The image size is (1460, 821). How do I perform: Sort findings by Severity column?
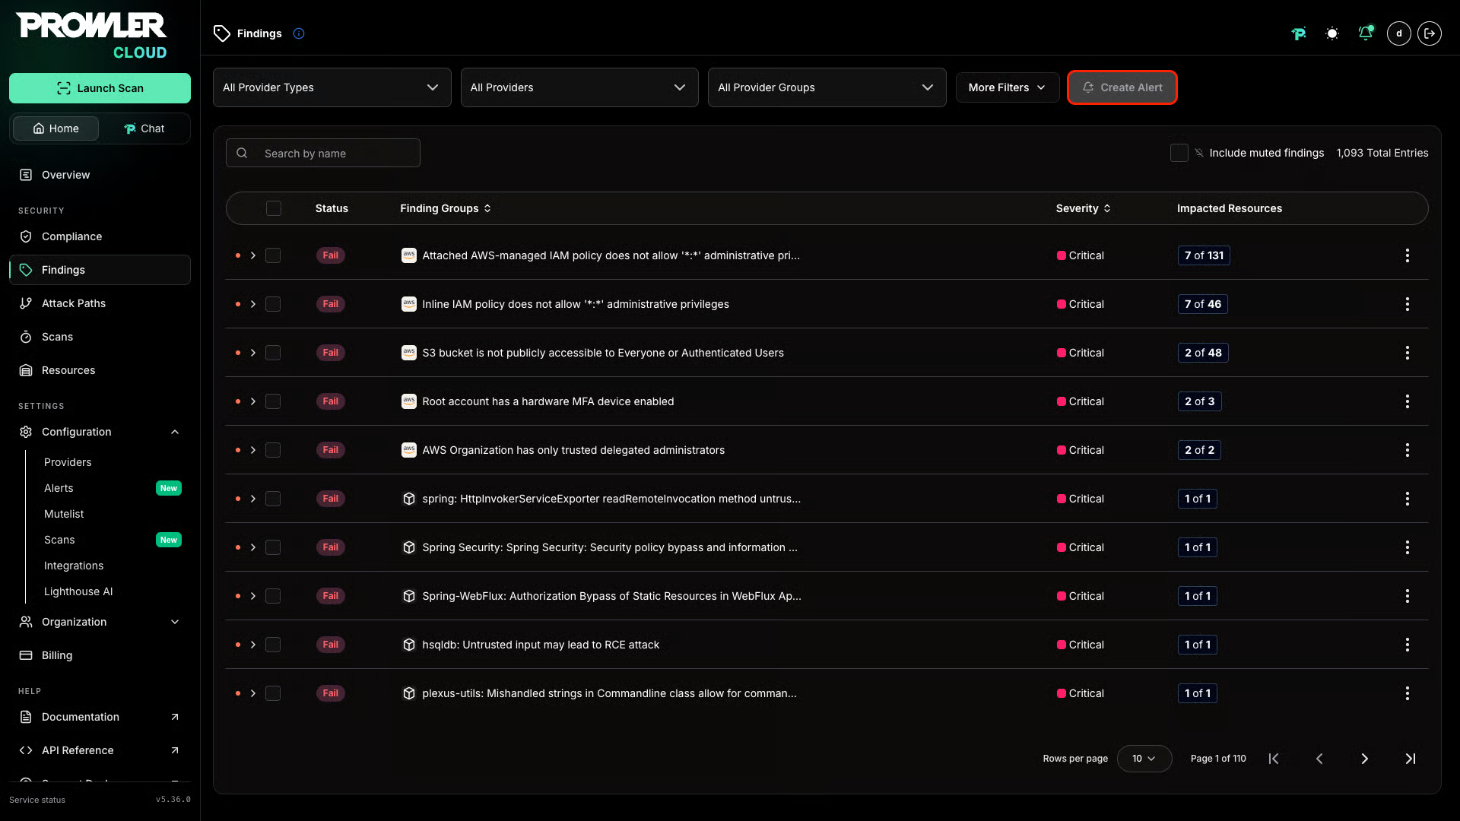pyautogui.click(x=1083, y=208)
